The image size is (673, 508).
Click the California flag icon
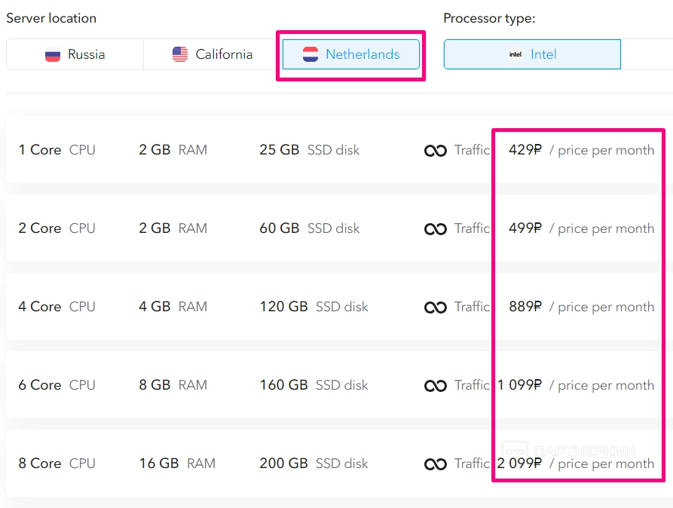(x=180, y=54)
